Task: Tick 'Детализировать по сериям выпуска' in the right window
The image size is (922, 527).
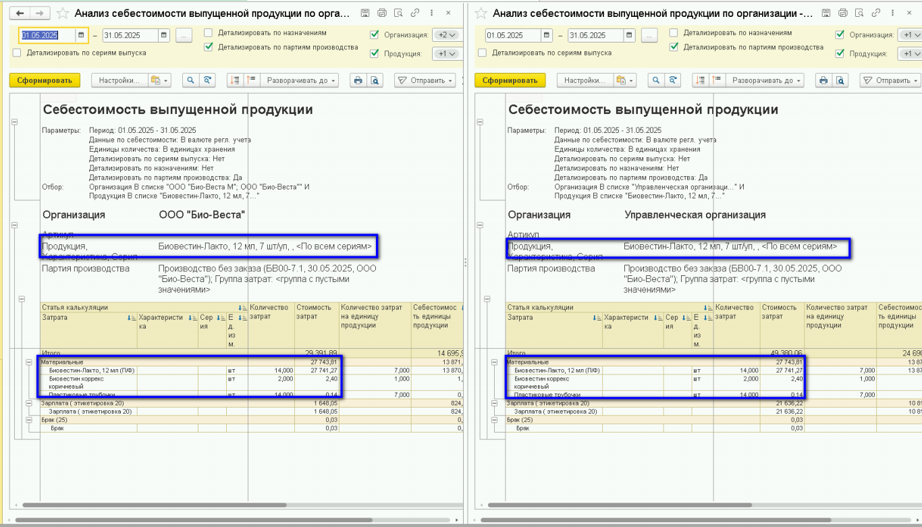Action: pyautogui.click(x=482, y=53)
